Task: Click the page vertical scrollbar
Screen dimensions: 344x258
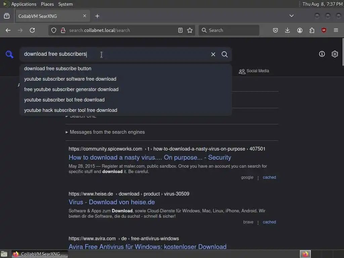Action: (x=343, y=52)
